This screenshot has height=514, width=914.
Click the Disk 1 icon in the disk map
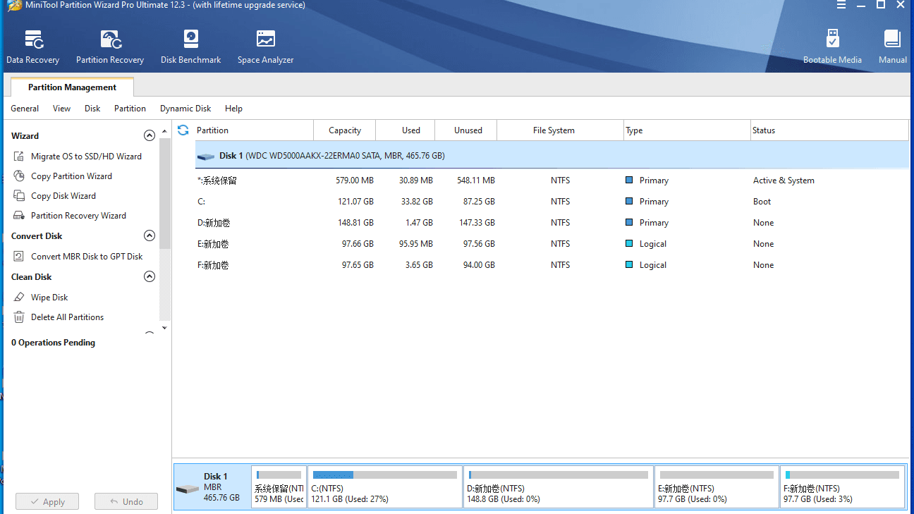tap(187, 489)
